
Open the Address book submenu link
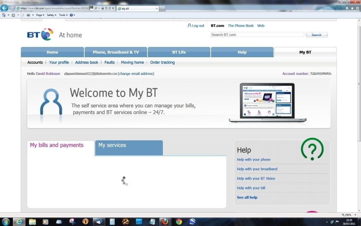click(x=86, y=62)
